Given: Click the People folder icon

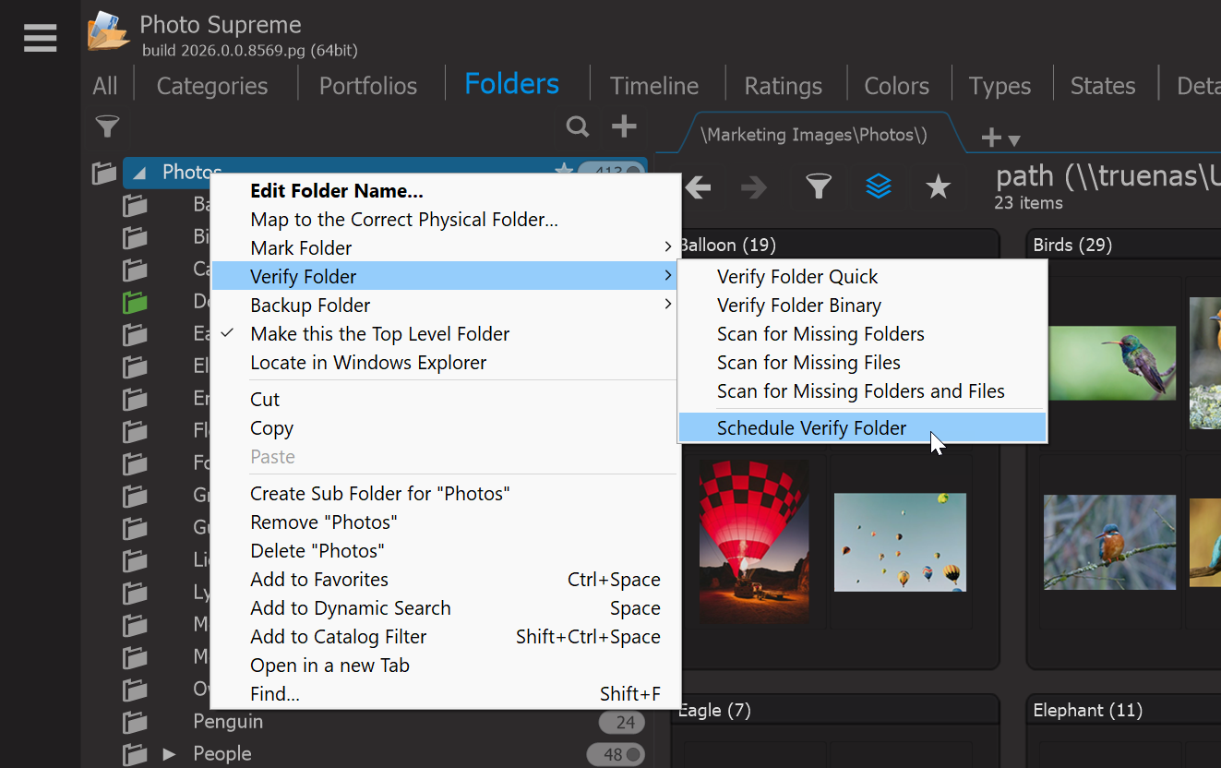Looking at the screenshot, I should coord(136,753).
